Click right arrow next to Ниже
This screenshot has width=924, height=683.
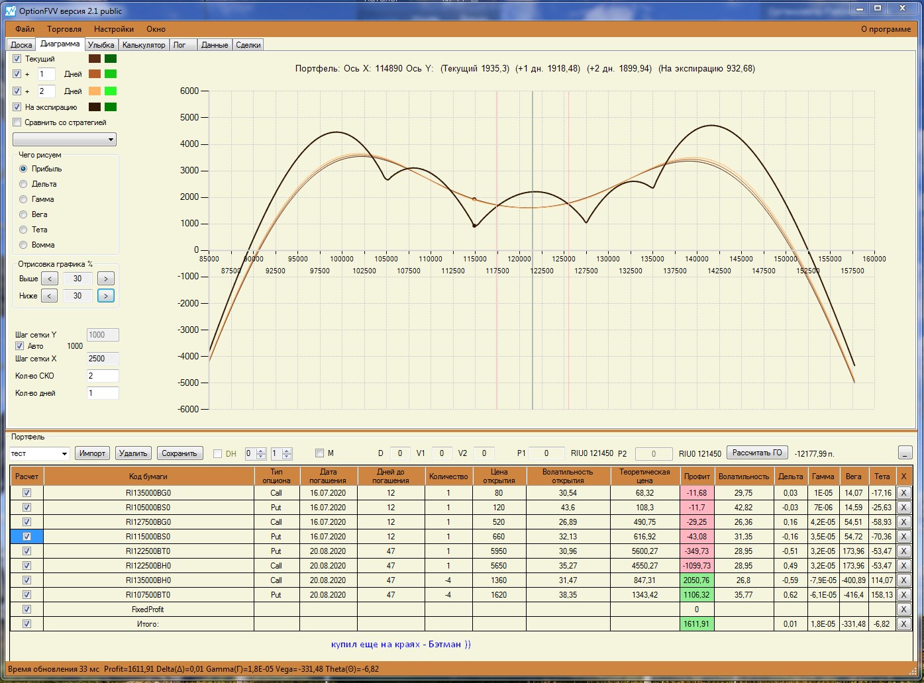105,296
